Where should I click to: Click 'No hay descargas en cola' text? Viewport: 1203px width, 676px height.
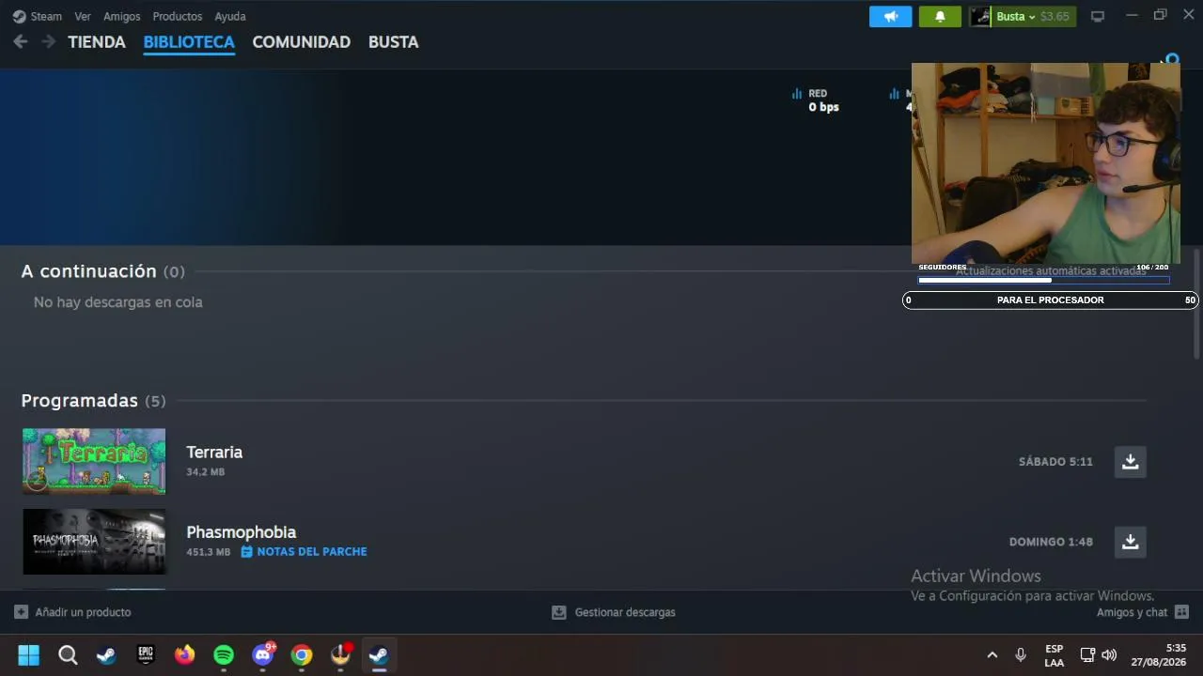click(x=118, y=302)
